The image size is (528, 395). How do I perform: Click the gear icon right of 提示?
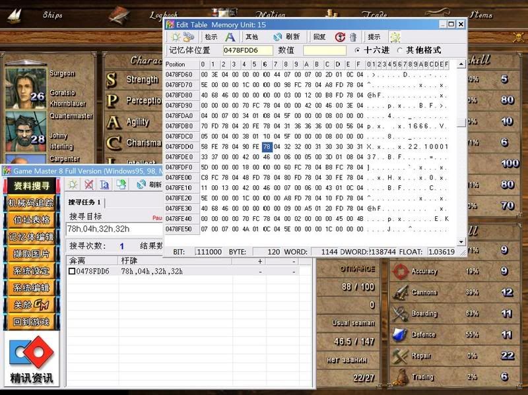tap(395, 37)
